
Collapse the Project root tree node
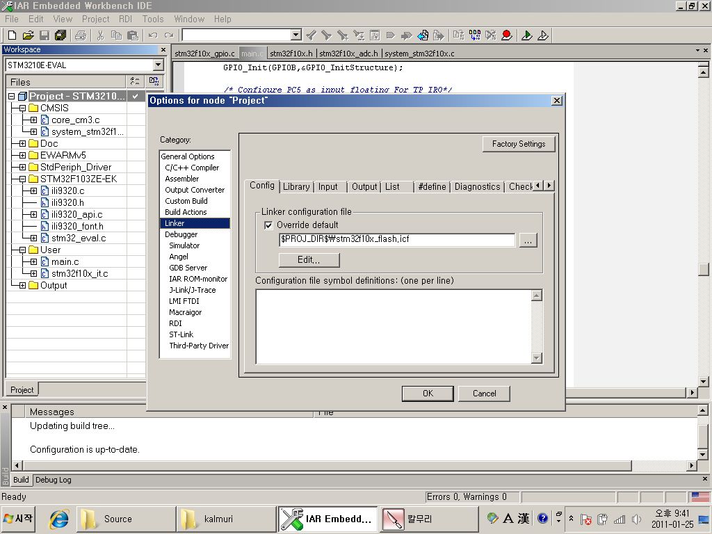click(11, 96)
